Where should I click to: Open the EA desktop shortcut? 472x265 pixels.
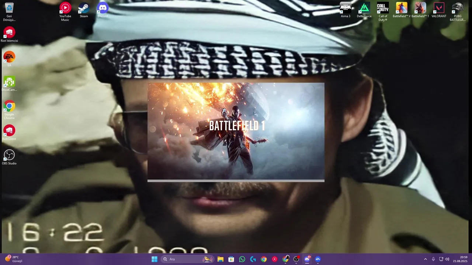[x=9, y=59]
